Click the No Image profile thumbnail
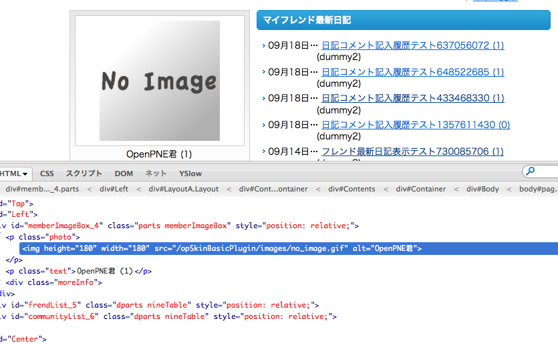558x345 pixels. coord(160,81)
